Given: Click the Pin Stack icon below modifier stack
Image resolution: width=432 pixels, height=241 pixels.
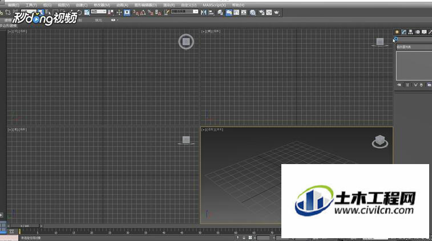Looking at the screenshot, I should [399, 85].
